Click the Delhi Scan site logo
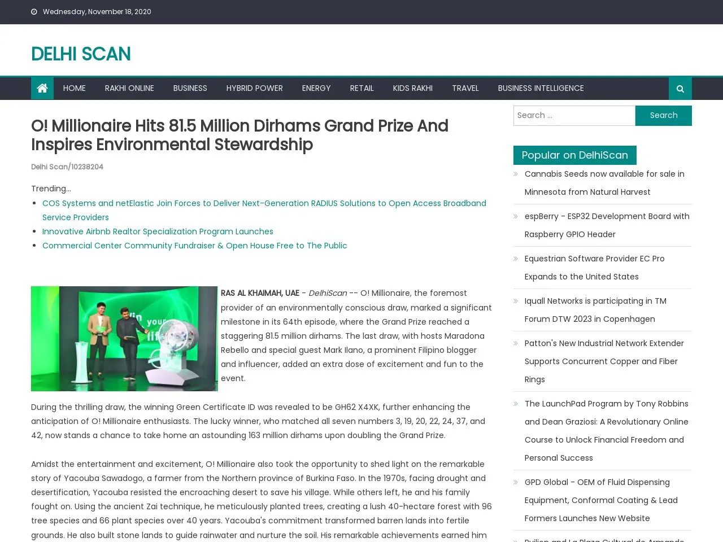 (81, 54)
